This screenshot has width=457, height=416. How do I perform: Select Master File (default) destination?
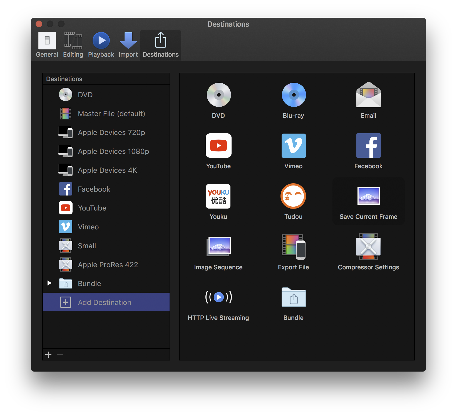[106, 114]
